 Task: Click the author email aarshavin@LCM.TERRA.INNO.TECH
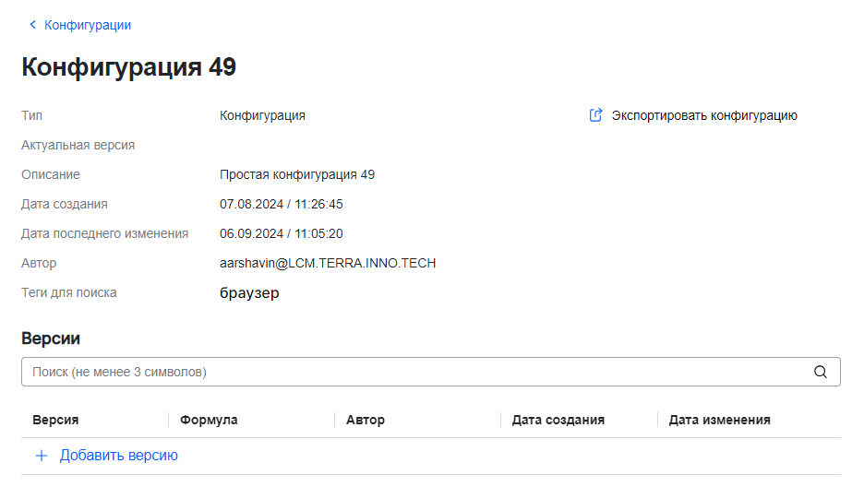pyautogui.click(x=328, y=263)
